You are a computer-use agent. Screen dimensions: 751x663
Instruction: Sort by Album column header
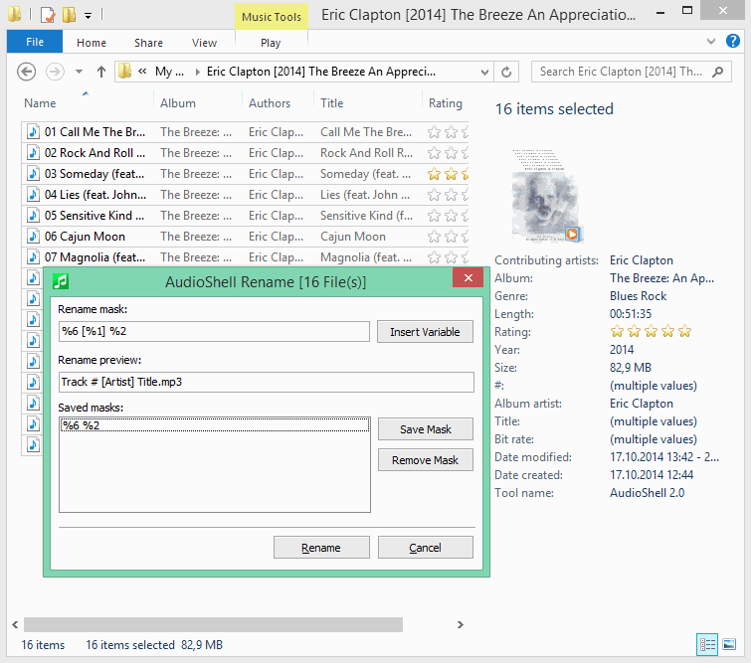[178, 103]
